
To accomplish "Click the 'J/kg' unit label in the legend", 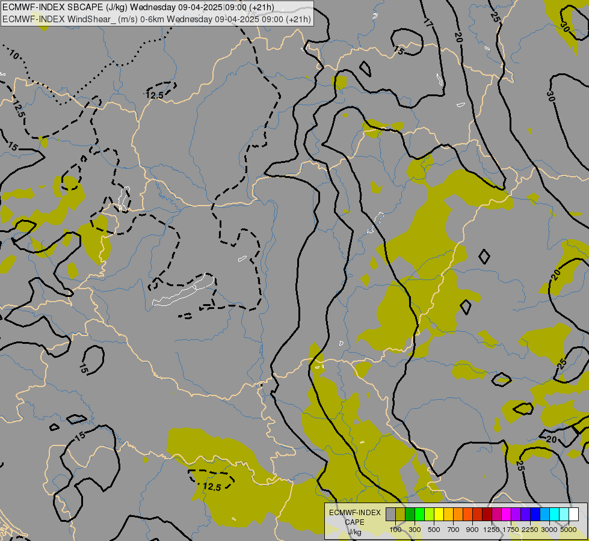I will [x=354, y=532].
